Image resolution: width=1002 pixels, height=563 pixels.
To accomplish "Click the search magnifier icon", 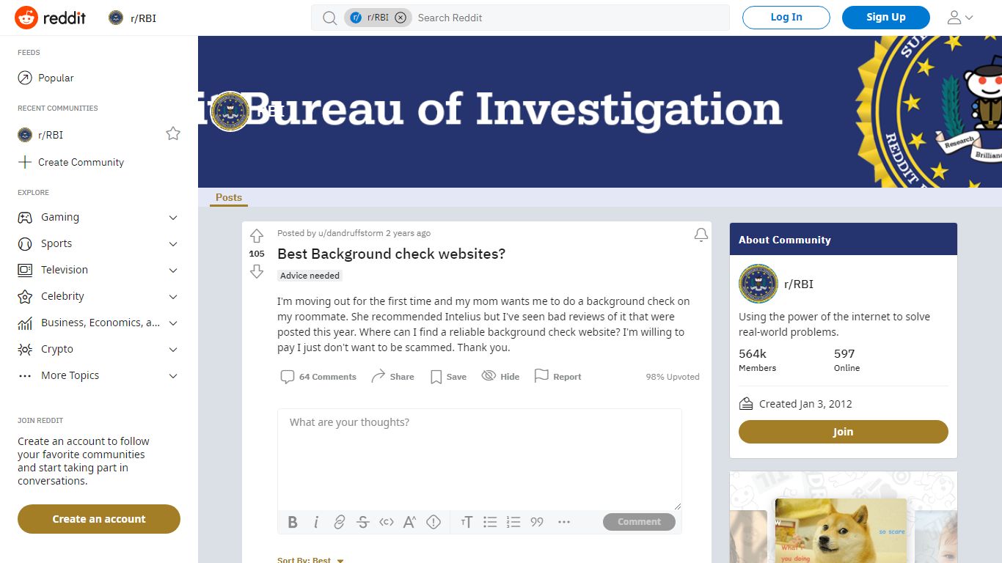I will tap(330, 18).
